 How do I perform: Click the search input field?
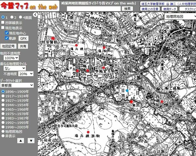click(x=94, y=8)
